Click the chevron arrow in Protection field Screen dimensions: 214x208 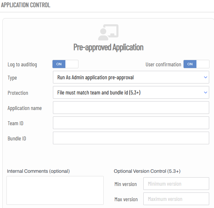tap(206, 93)
